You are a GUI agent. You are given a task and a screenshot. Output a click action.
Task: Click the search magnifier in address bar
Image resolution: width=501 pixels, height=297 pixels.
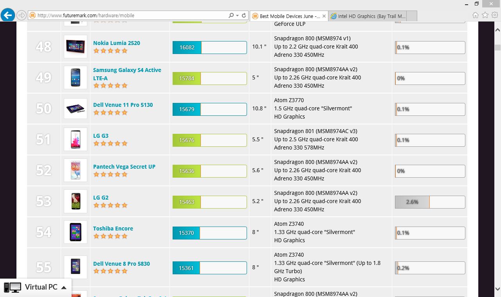click(231, 16)
